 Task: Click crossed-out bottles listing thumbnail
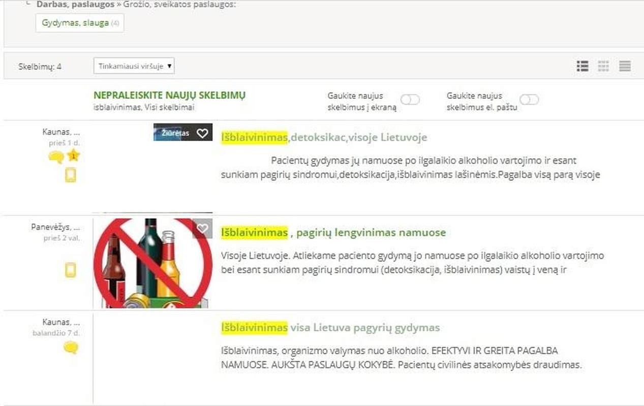tap(152, 263)
